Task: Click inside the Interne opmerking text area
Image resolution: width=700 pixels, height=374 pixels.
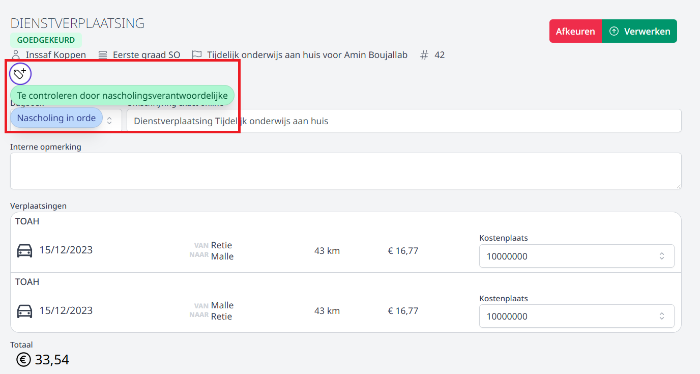Action: pos(346,171)
